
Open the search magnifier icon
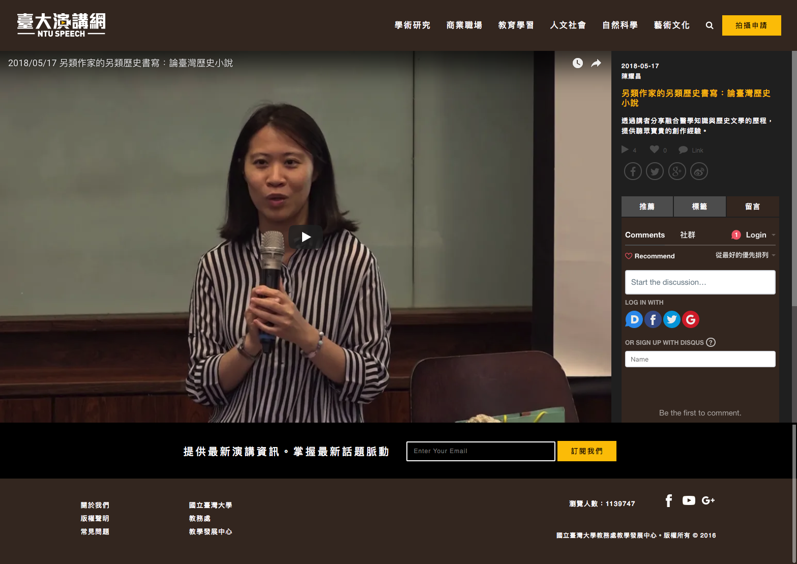point(710,25)
